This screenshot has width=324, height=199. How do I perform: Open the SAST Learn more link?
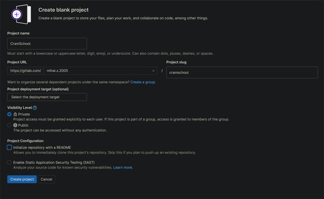123,167
